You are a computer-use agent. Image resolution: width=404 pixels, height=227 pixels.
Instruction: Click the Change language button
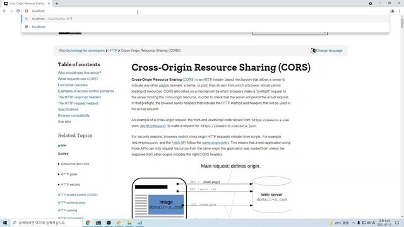coord(327,50)
